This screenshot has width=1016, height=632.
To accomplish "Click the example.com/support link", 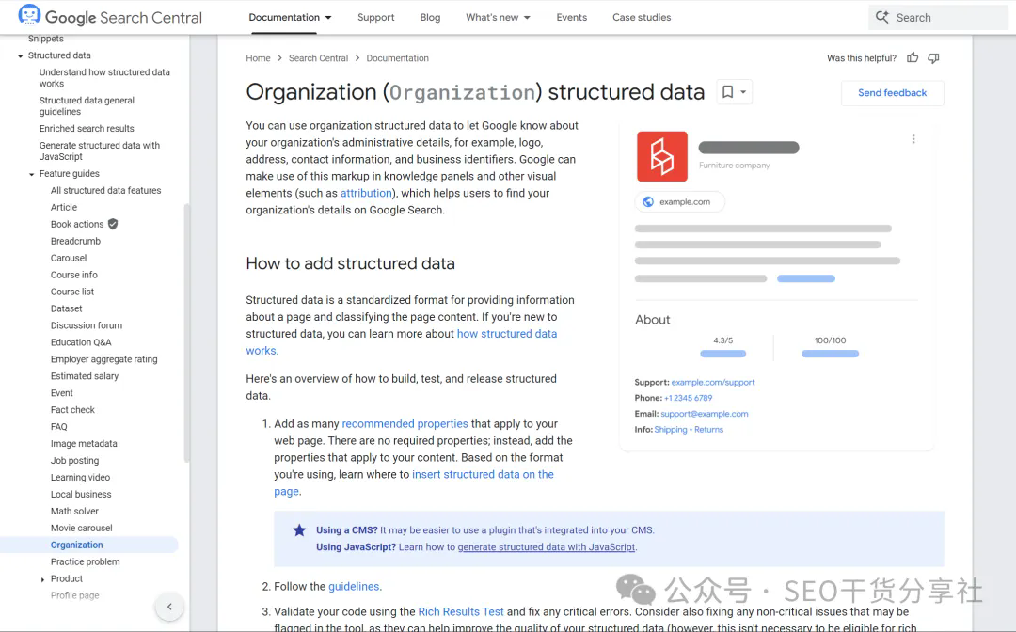I will (x=713, y=382).
